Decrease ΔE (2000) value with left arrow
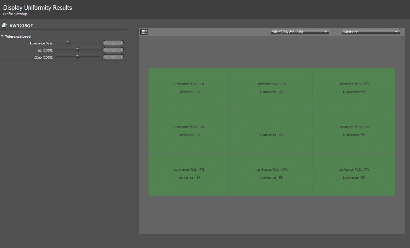 point(105,50)
